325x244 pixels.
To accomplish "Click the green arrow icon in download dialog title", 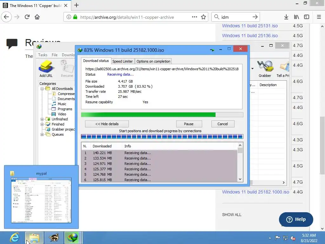I will pos(212,50).
